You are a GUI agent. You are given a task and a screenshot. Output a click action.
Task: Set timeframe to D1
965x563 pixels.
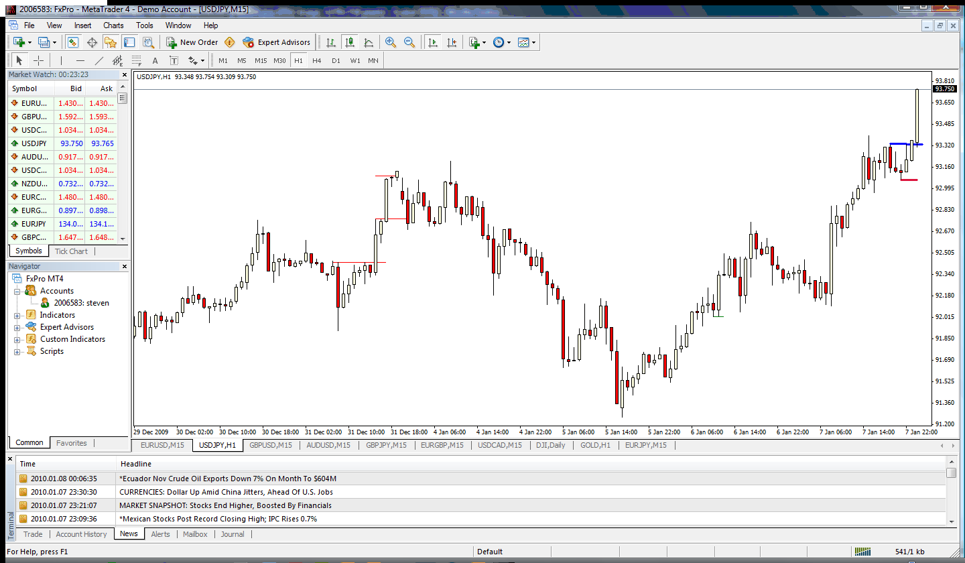point(336,60)
